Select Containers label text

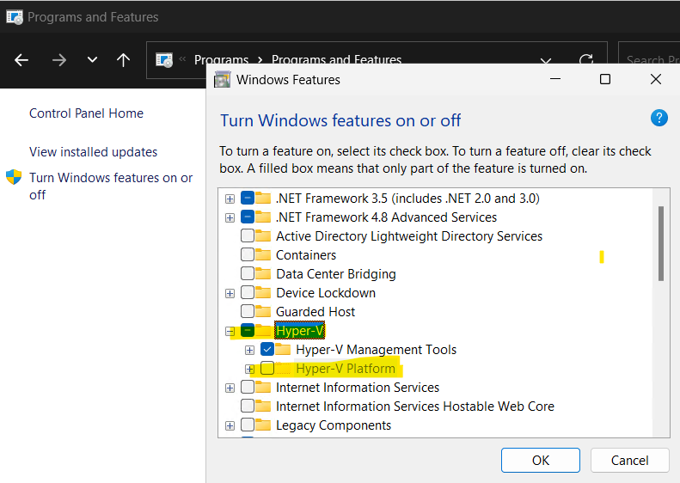(306, 255)
